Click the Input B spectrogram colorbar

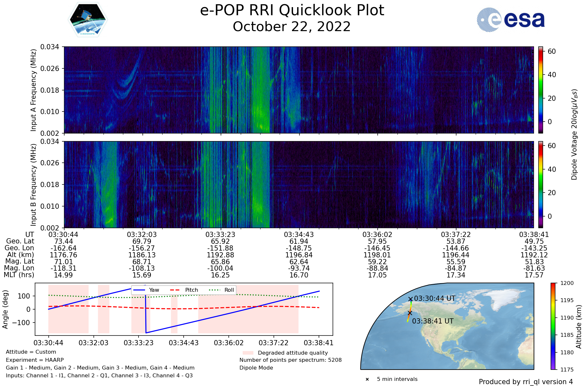[x=541, y=184]
